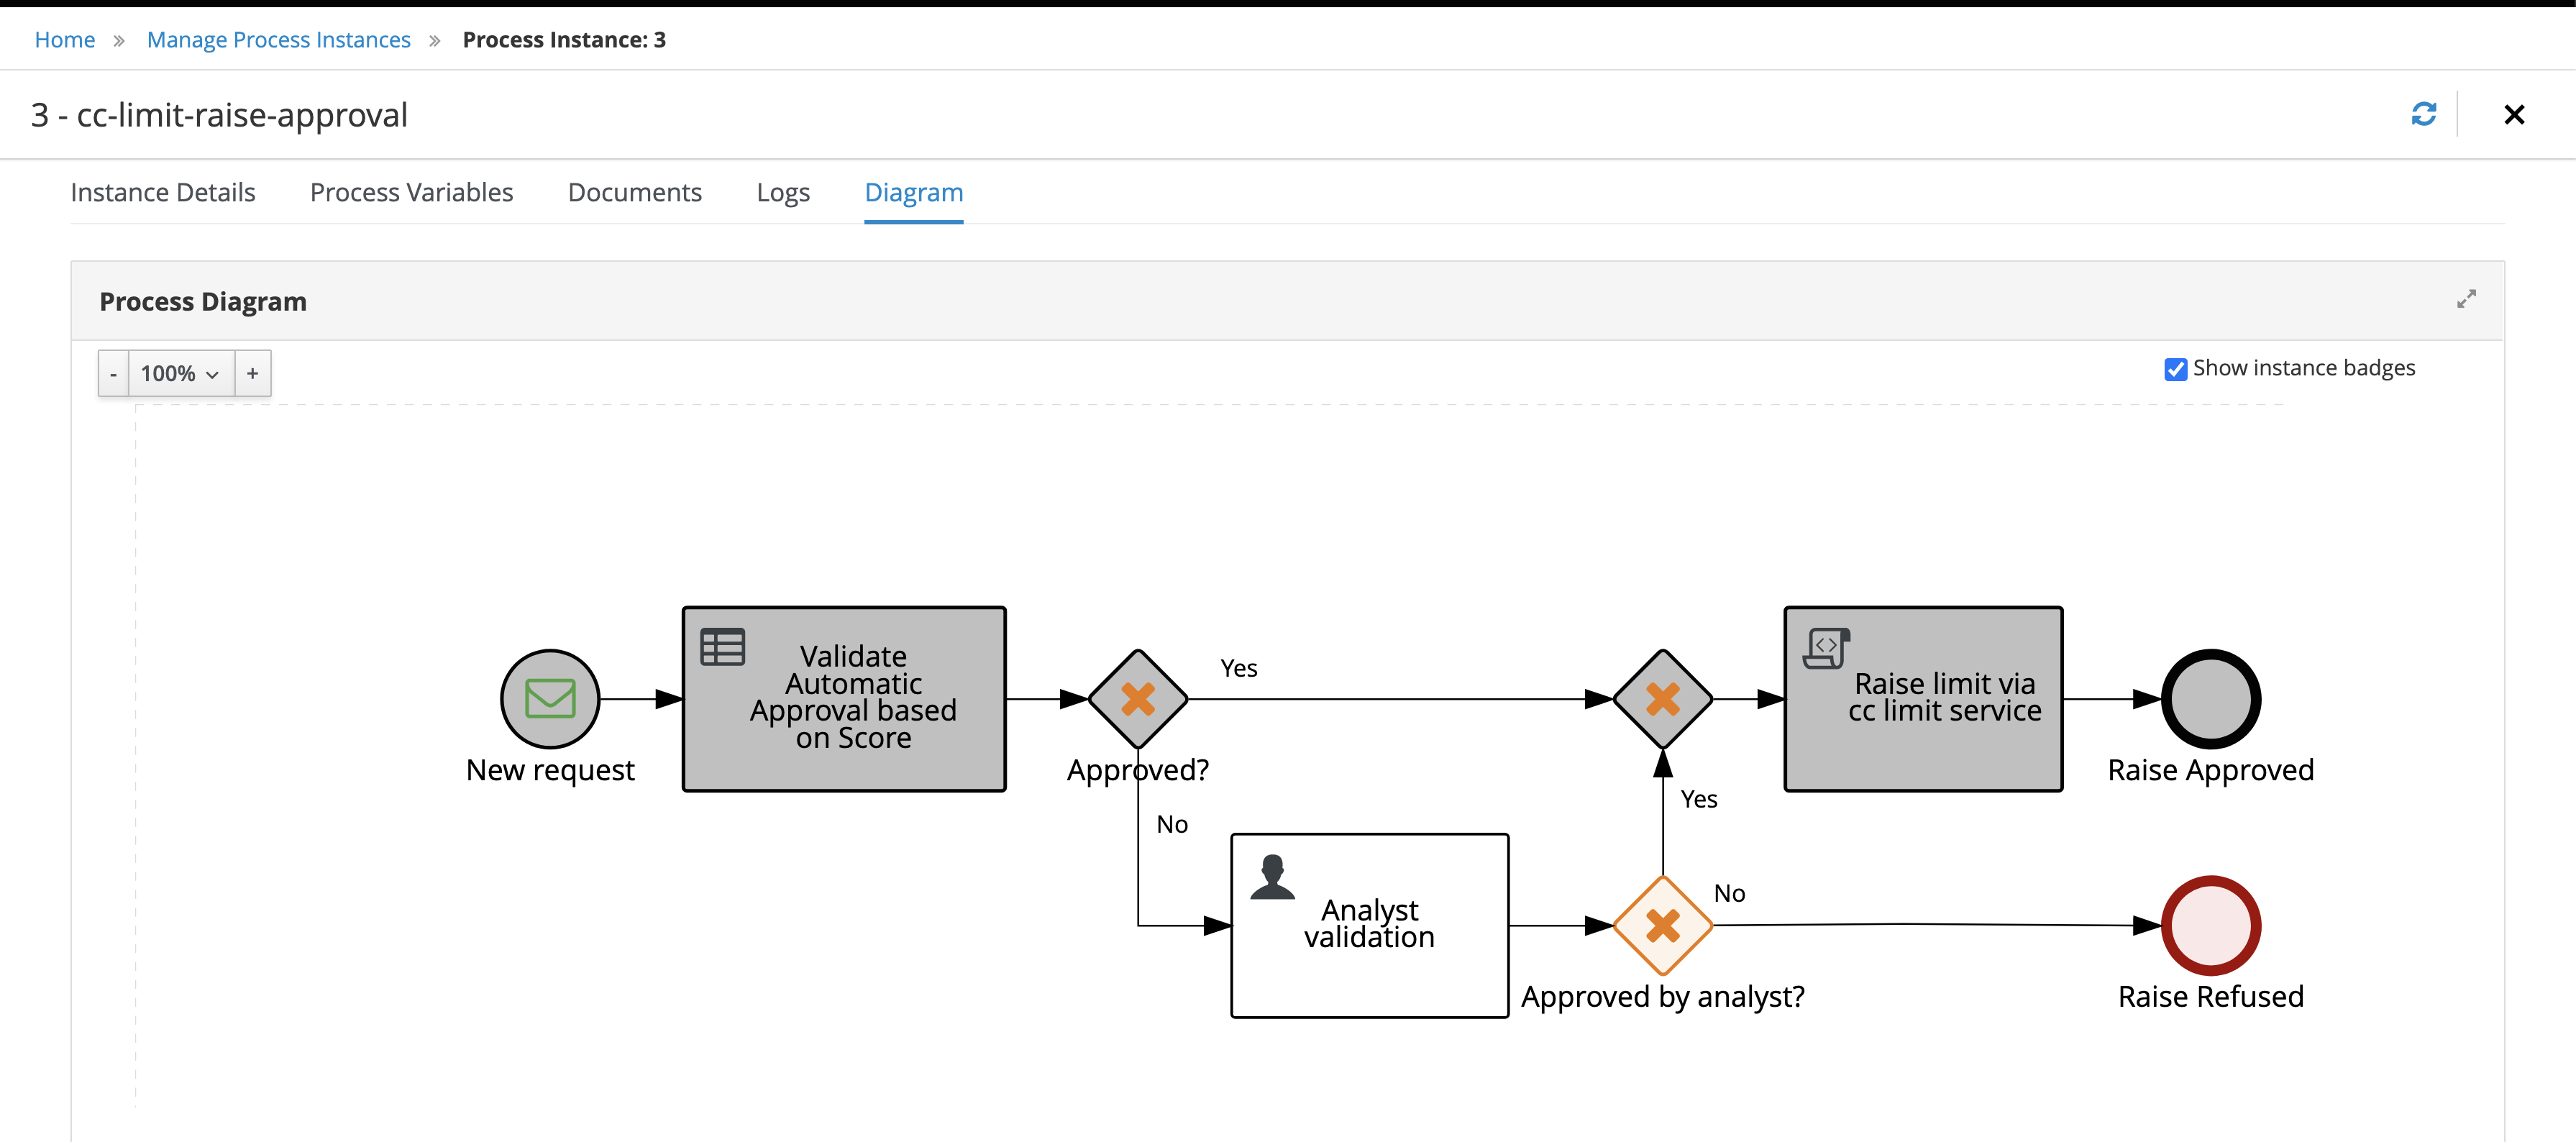Click the No label toward Raise Refused
The width and height of the screenshot is (2576, 1142).
coord(1729,893)
